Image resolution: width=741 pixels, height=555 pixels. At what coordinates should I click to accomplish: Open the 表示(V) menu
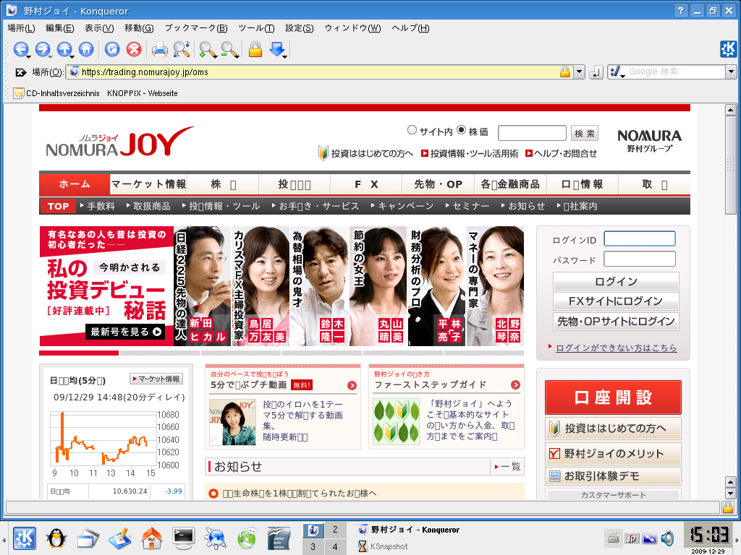point(99,28)
